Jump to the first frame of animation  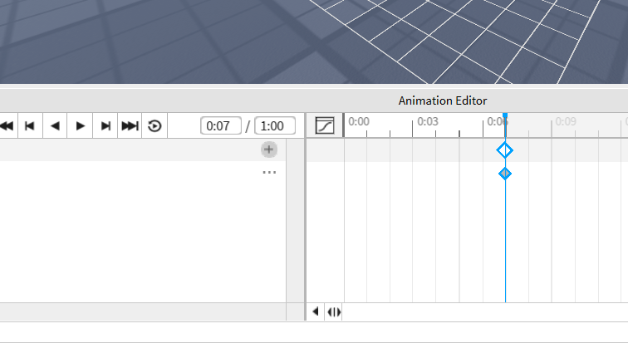(7, 126)
